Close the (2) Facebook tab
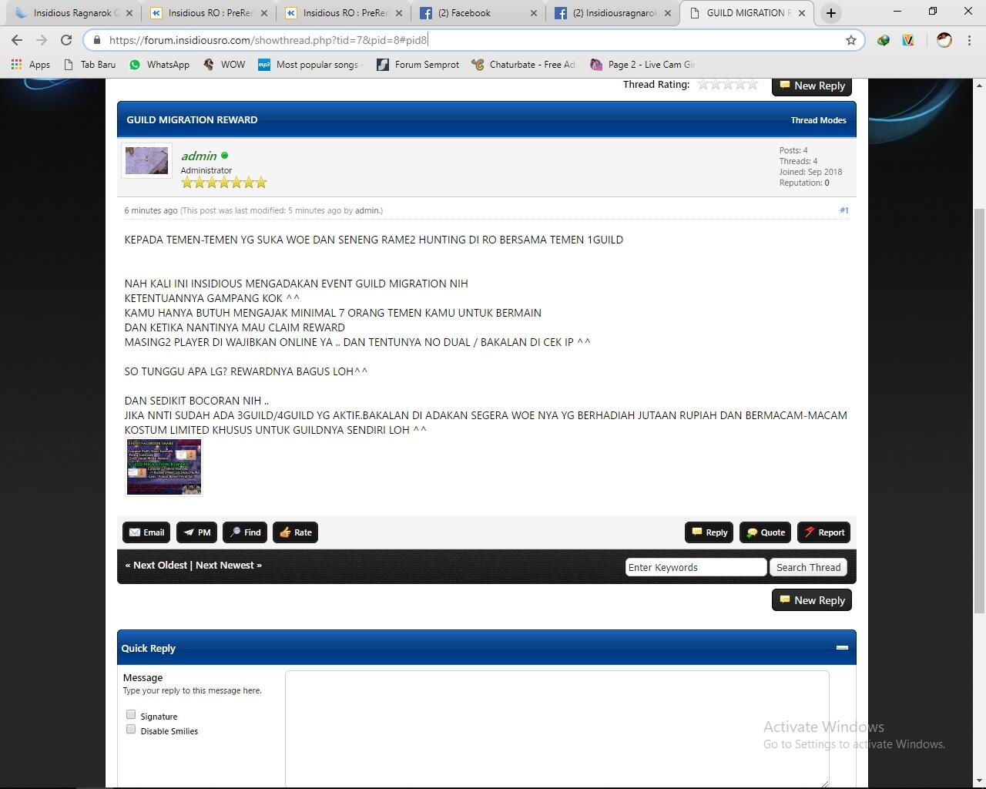This screenshot has height=789, width=986. point(535,13)
